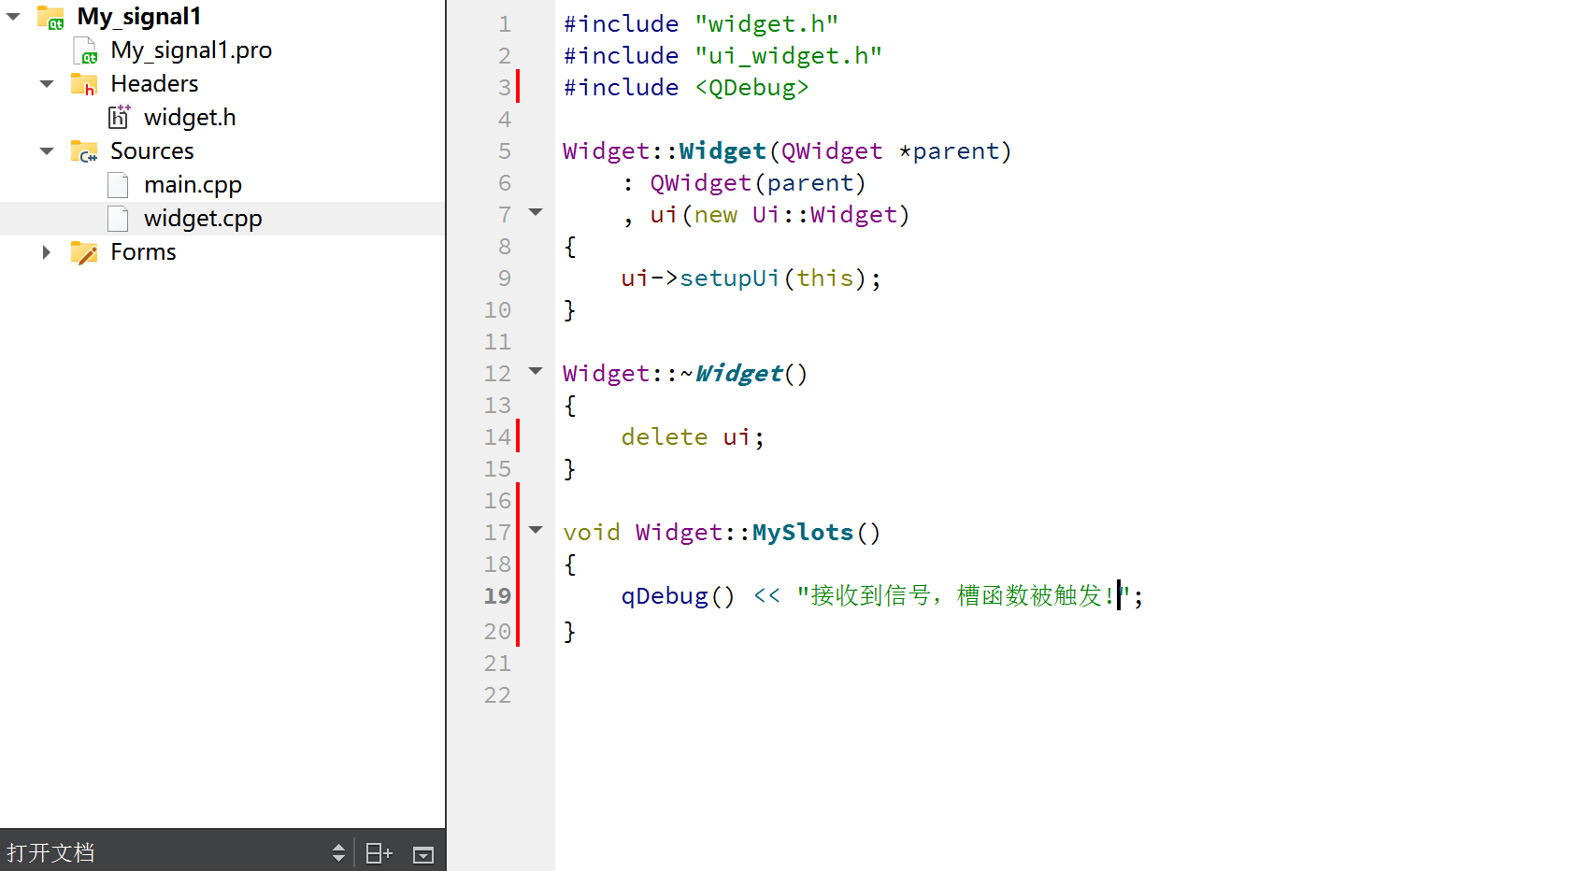The height and width of the screenshot is (871, 1588).
Task: Select widget.cpp in the project tree
Action: point(203,219)
